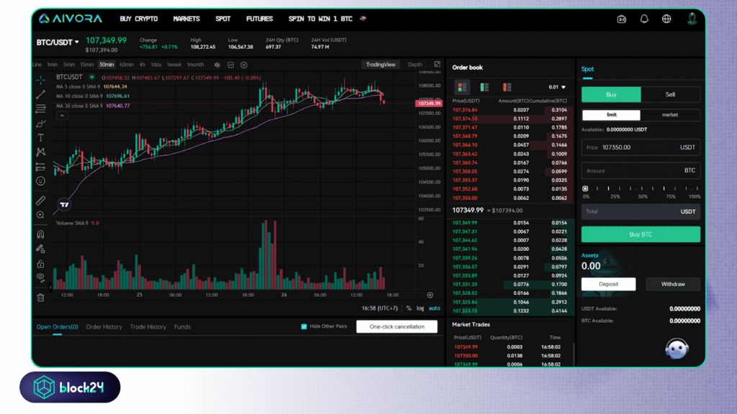Activate the ruler measure tool

40,201
